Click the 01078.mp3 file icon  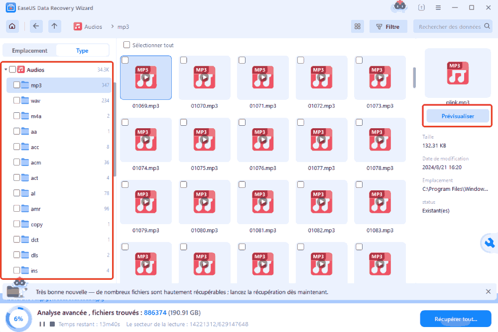coord(380,140)
